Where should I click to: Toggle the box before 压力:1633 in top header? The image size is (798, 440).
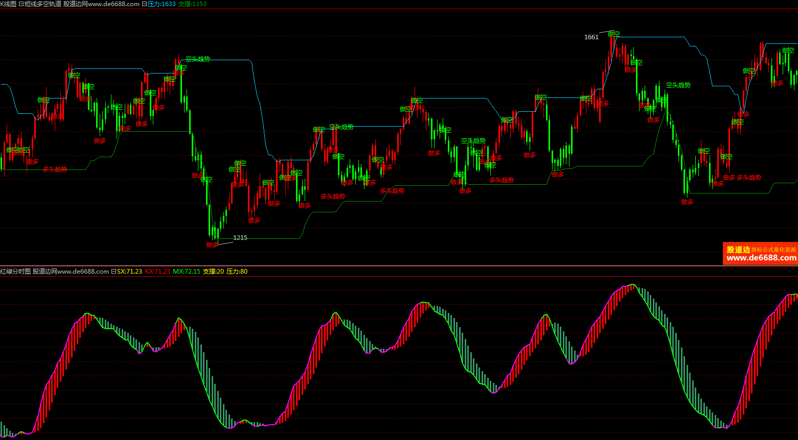click(x=144, y=4)
